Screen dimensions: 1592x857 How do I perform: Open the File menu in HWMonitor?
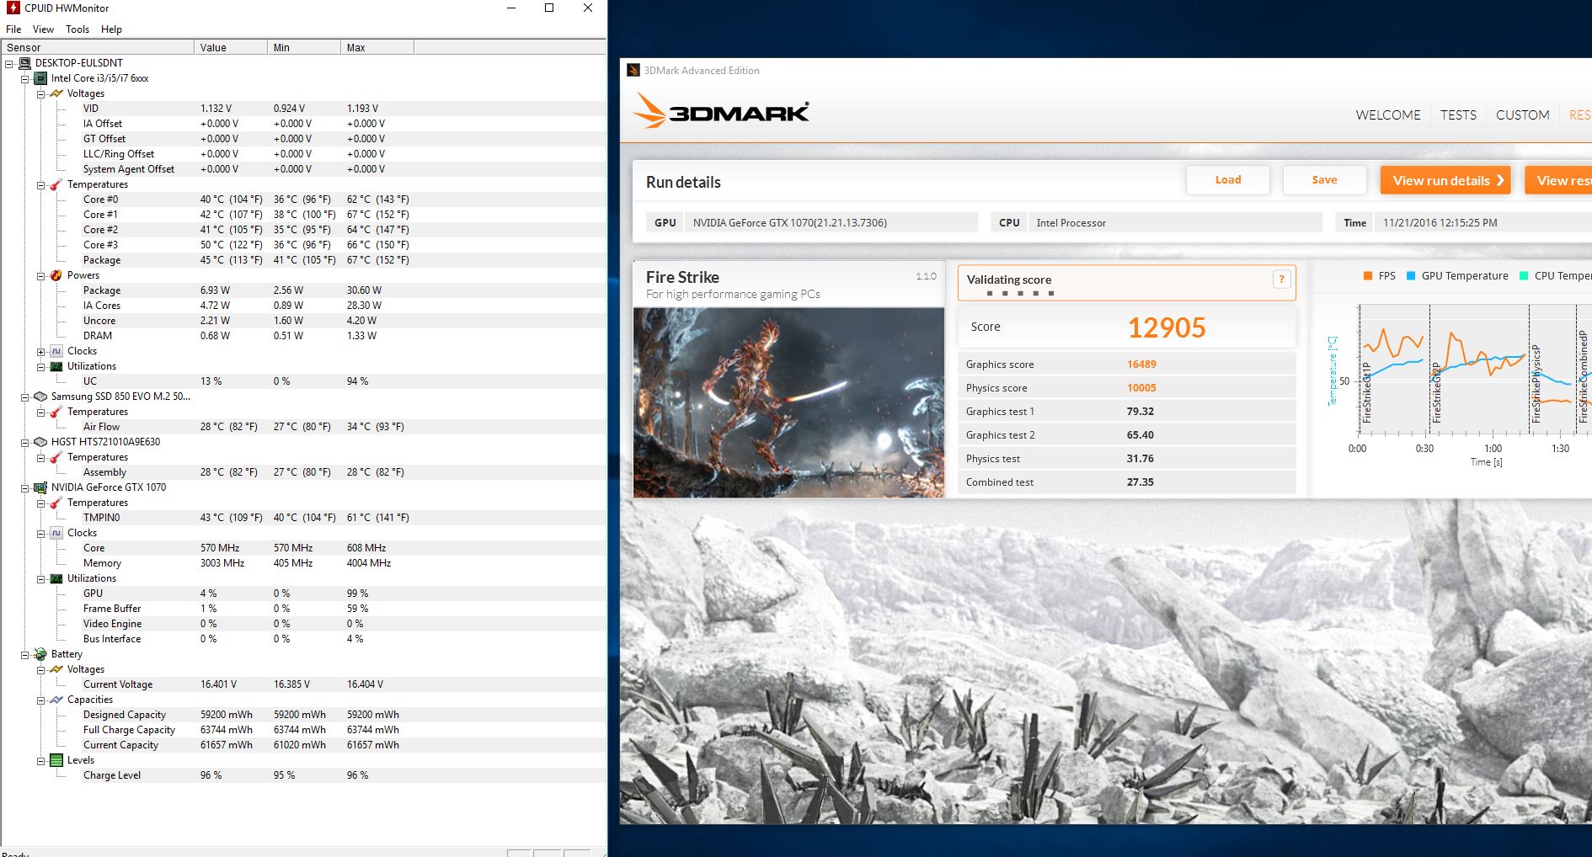tap(13, 29)
